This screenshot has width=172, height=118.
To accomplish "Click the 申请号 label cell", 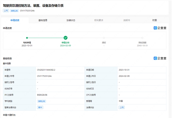I will pyautogui.click(x=19, y=70).
